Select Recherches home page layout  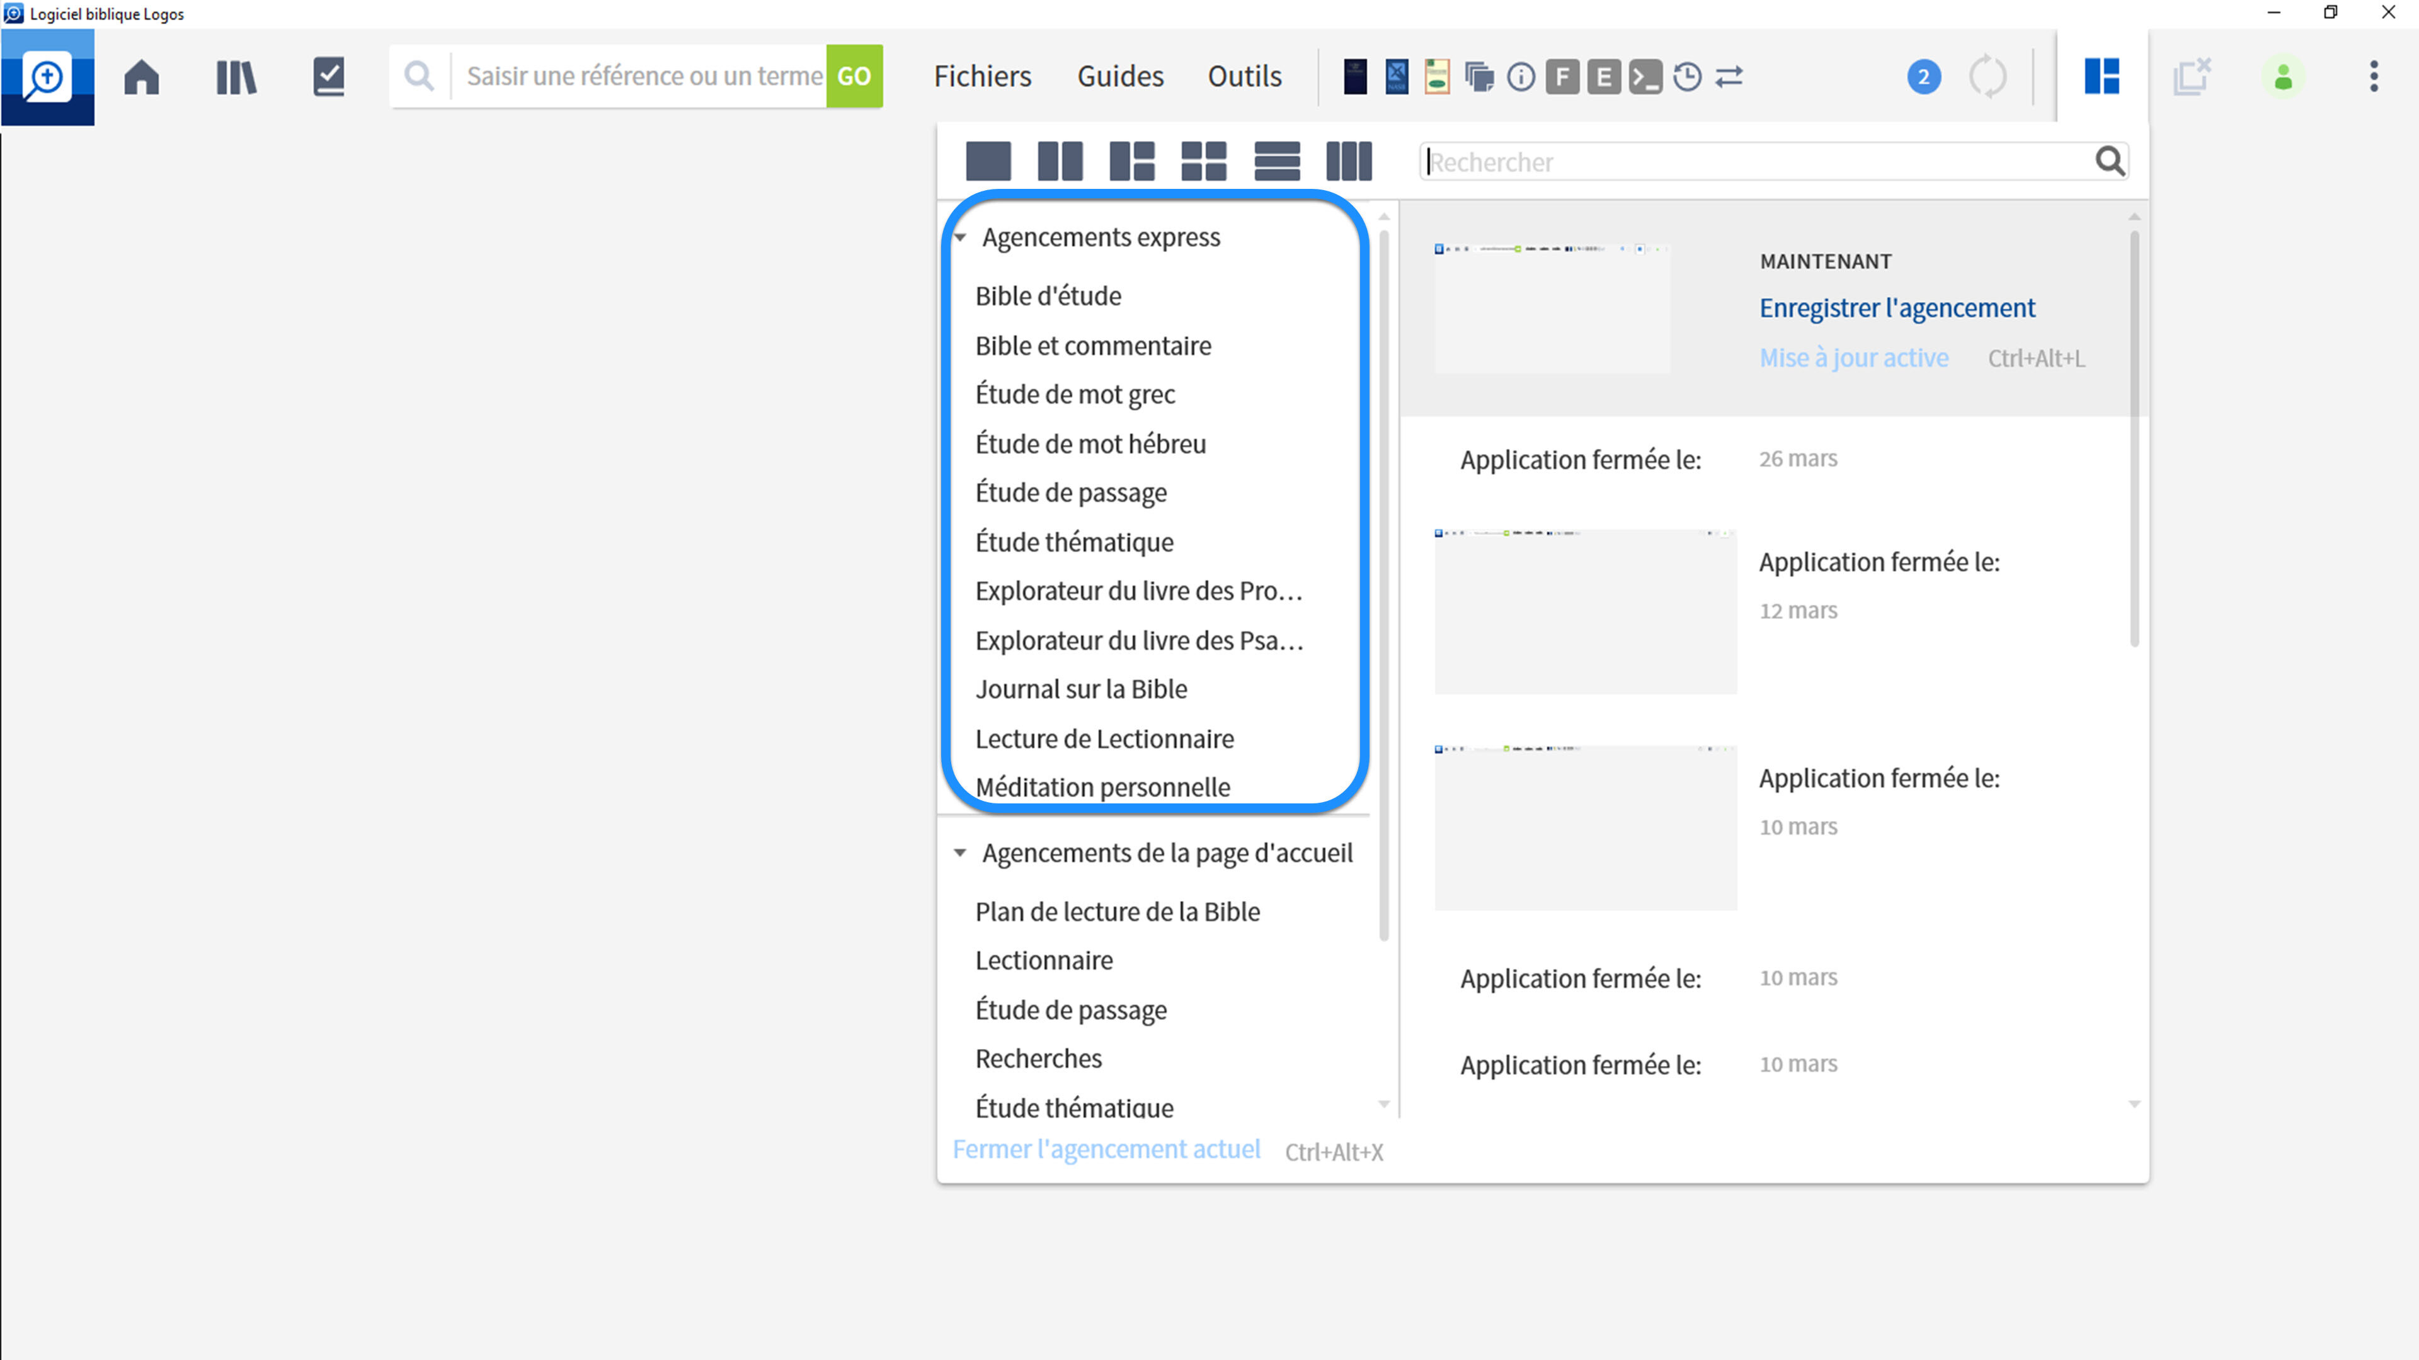1039,1060
